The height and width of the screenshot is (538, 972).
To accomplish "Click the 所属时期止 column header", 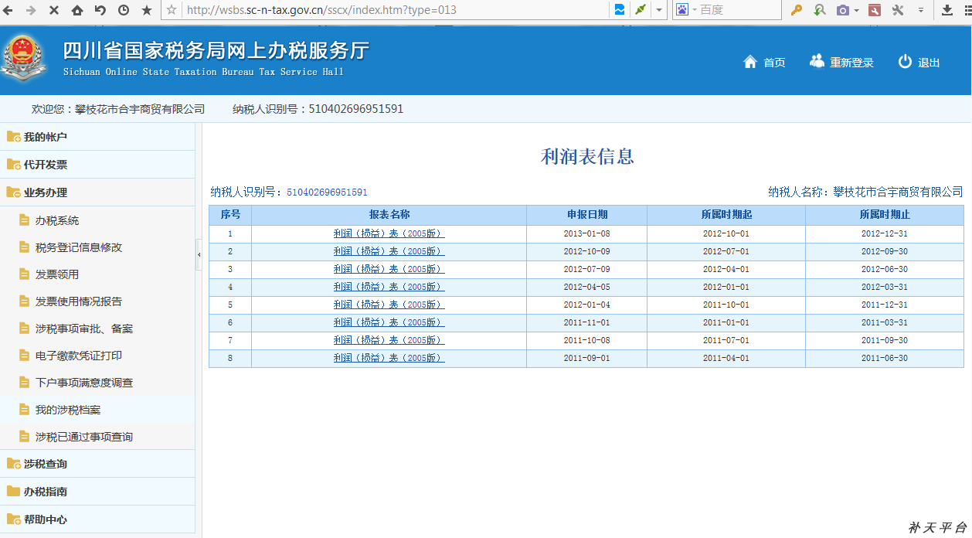I will point(885,215).
